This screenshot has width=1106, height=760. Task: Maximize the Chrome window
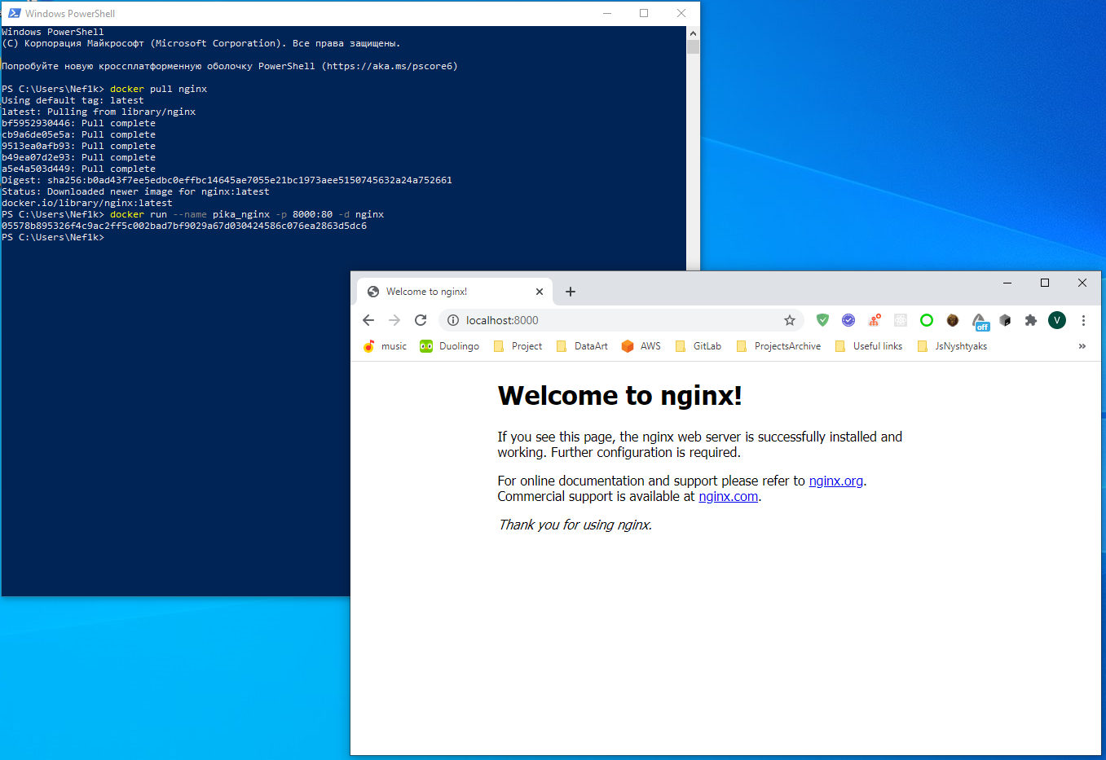(1045, 283)
